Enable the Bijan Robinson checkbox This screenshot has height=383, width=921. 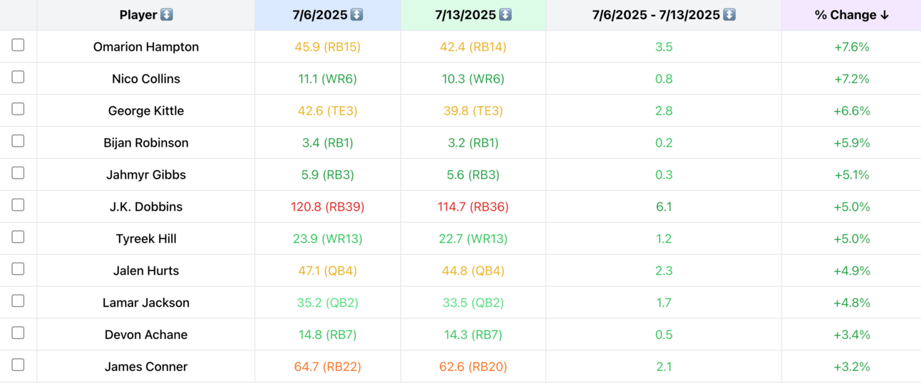pos(18,141)
